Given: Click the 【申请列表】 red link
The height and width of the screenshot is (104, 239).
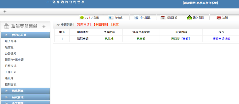Looking at the screenshot, I should point(101,25).
